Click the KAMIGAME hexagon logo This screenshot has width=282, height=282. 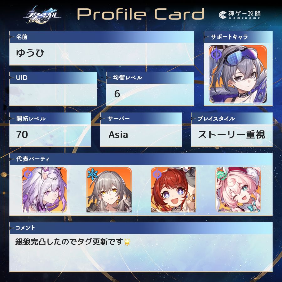point(223,15)
